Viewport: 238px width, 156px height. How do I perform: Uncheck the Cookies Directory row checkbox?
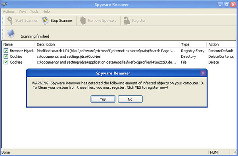point(6,56)
